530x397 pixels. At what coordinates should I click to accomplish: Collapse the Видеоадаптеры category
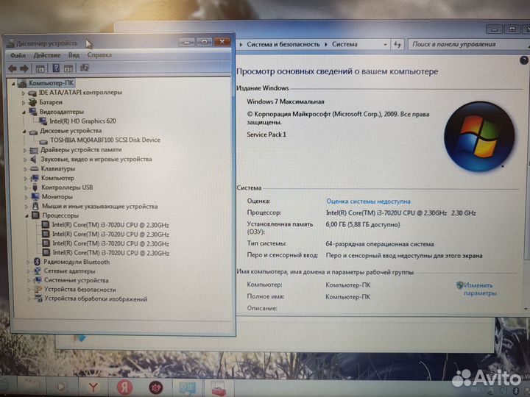[x=24, y=112]
